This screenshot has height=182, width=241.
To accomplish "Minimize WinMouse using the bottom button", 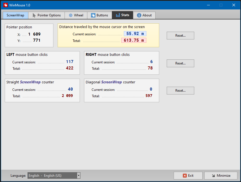I will click(221, 176).
